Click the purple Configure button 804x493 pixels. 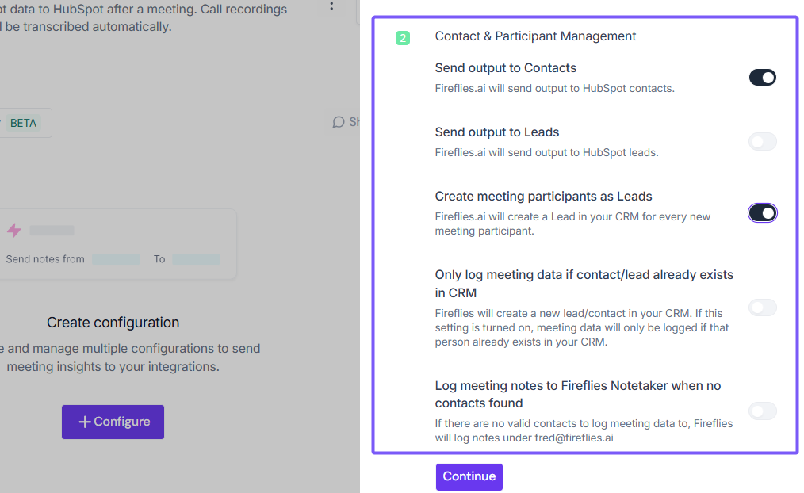[x=113, y=422]
